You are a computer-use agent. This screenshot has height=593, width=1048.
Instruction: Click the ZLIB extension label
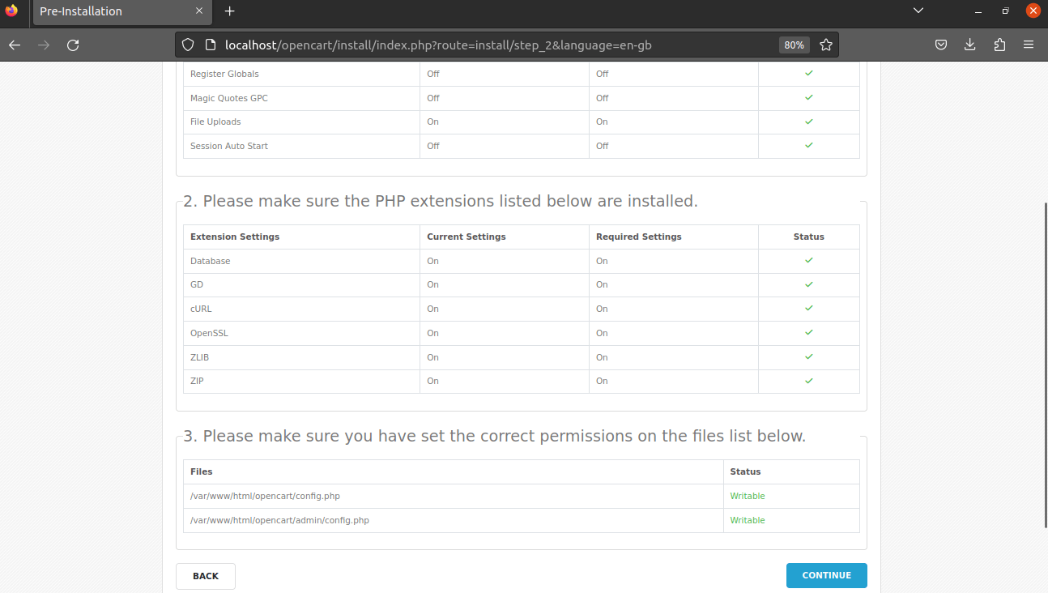pyautogui.click(x=200, y=357)
